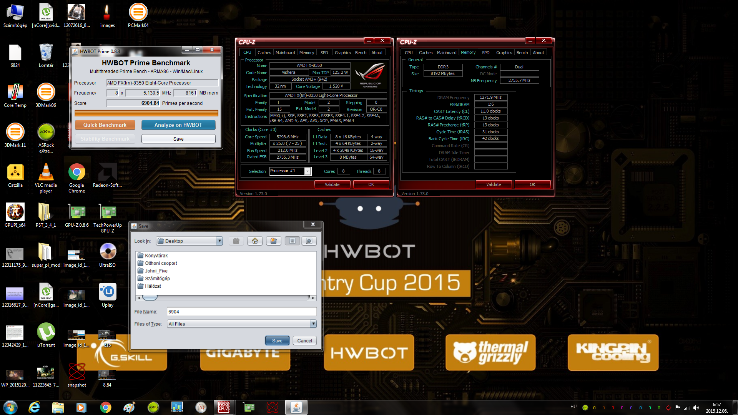Click OK in right CPU-Z window
The width and height of the screenshot is (738, 415).
pos(532,184)
